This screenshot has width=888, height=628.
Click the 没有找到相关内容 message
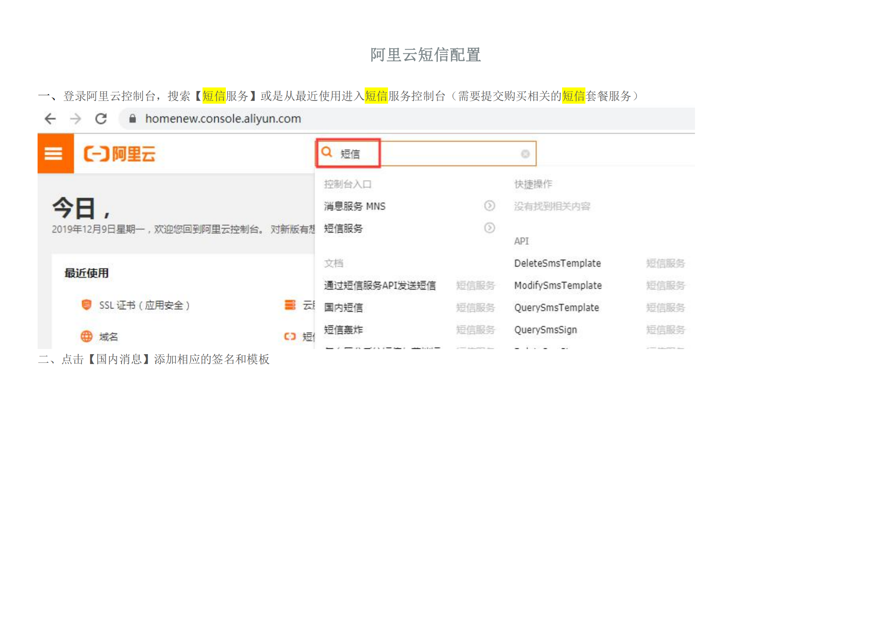tap(552, 206)
